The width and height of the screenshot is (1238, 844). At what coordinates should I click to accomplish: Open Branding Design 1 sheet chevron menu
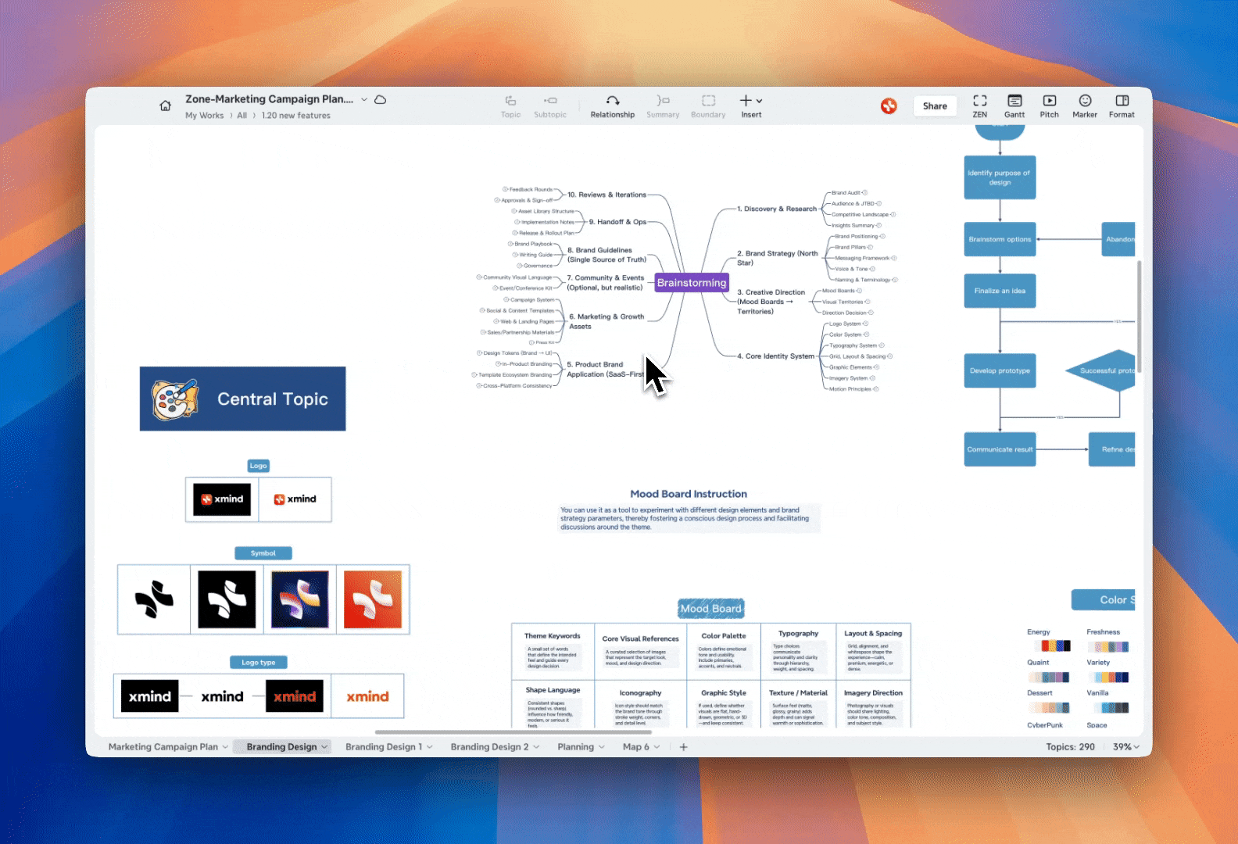430,747
